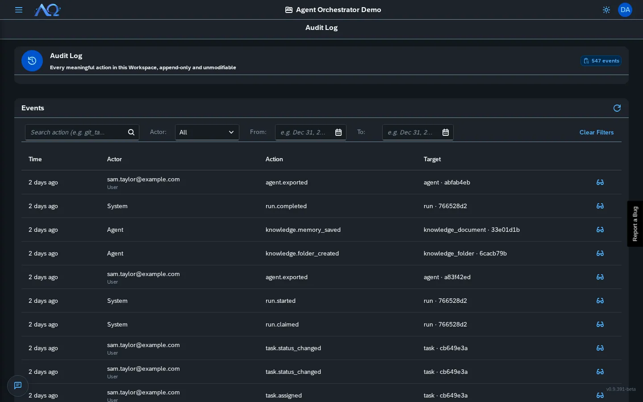The height and width of the screenshot is (402, 643).
Task: View details of agent.exported abfab4eb event
Action: [600, 182]
